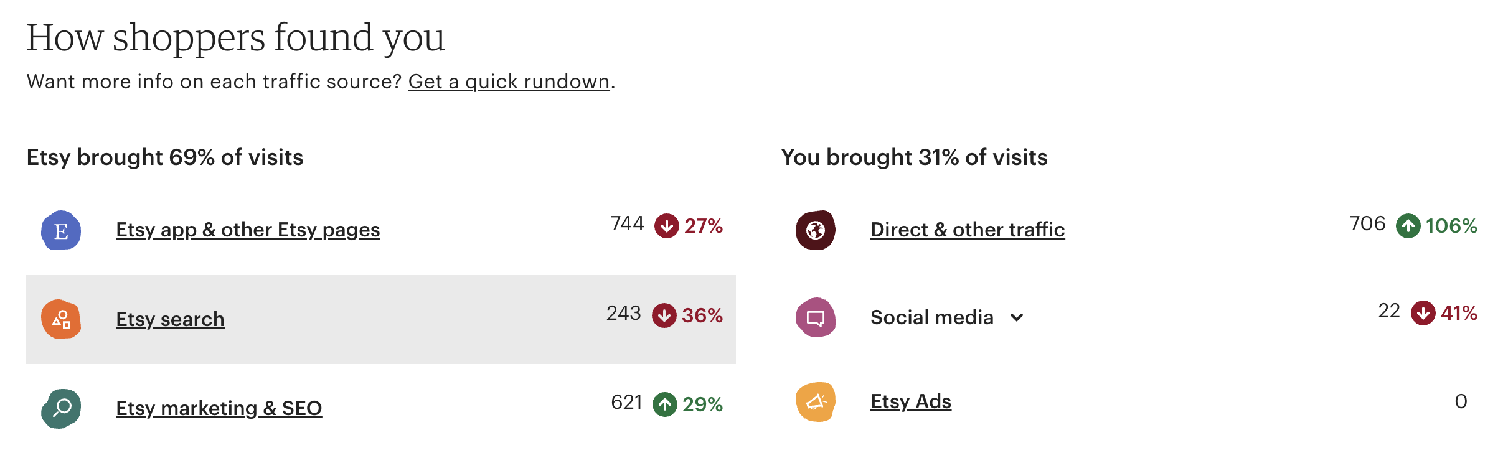
Task: Open the Social media row label
Action: pos(931,317)
